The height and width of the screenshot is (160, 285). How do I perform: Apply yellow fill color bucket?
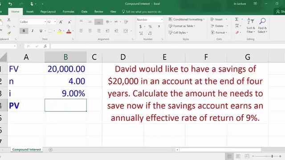point(60,31)
